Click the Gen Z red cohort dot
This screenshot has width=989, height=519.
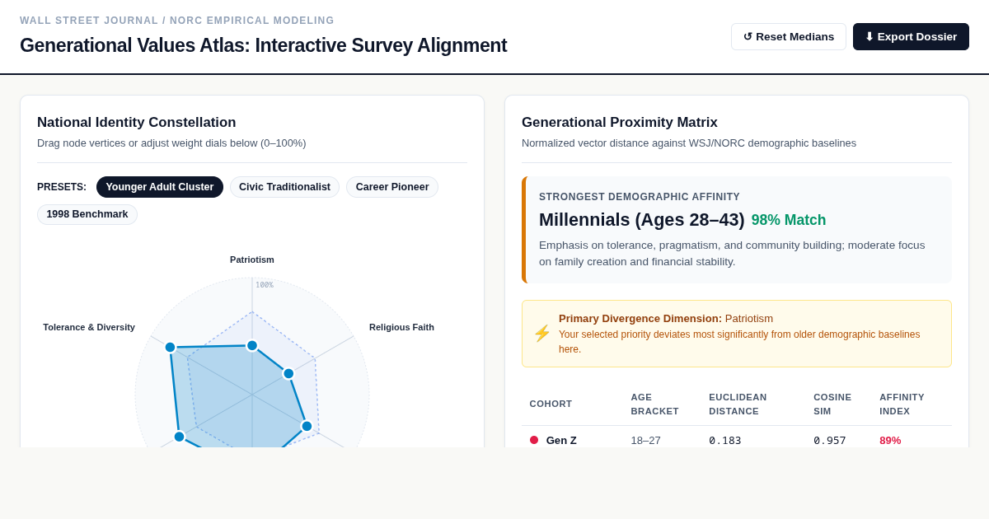click(534, 440)
